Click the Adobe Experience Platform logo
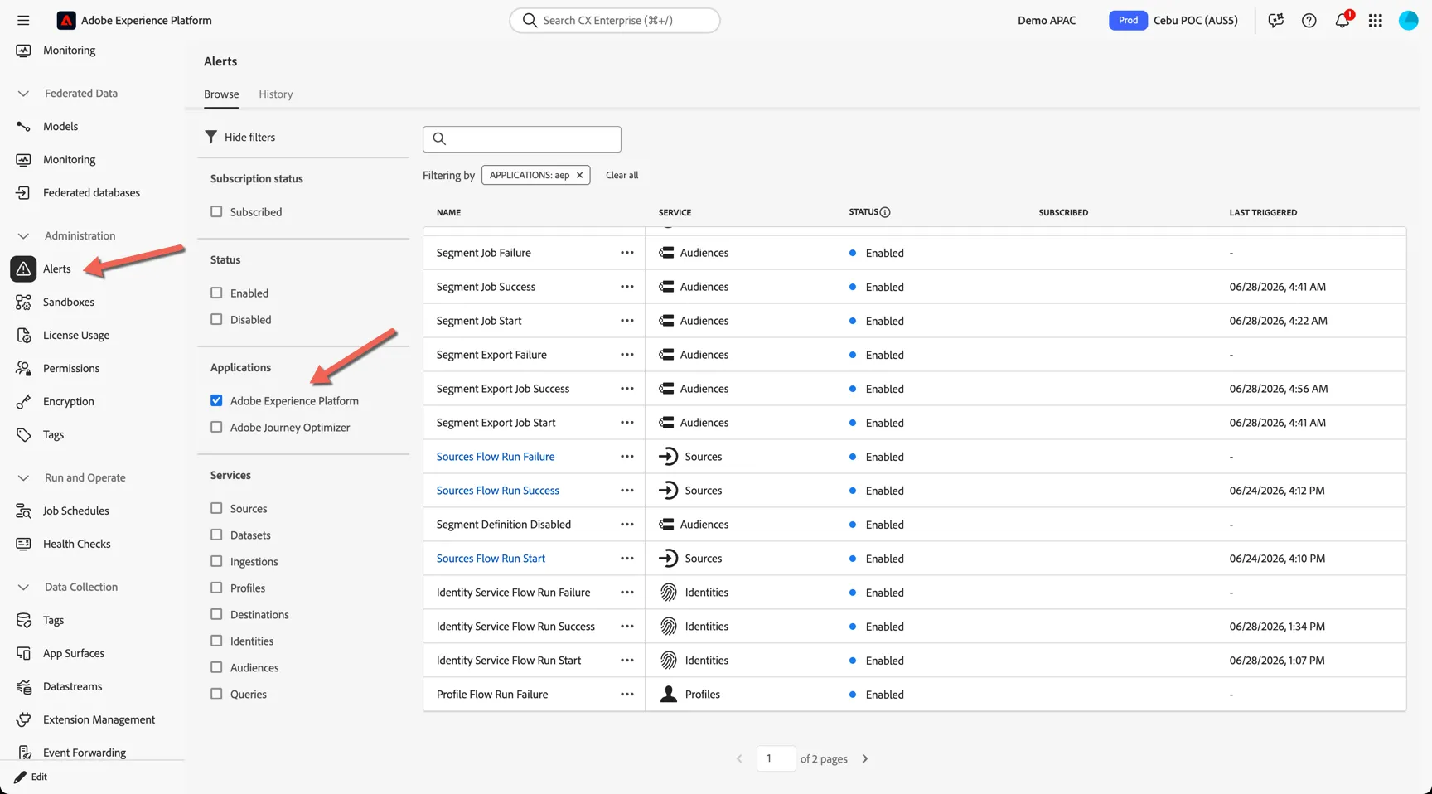Viewport: 1432px width, 794px height. click(x=66, y=20)
